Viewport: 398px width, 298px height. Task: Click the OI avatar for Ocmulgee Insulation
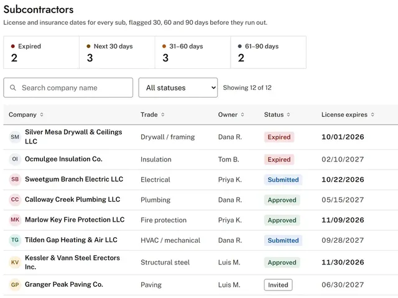(x=15, y=159)
